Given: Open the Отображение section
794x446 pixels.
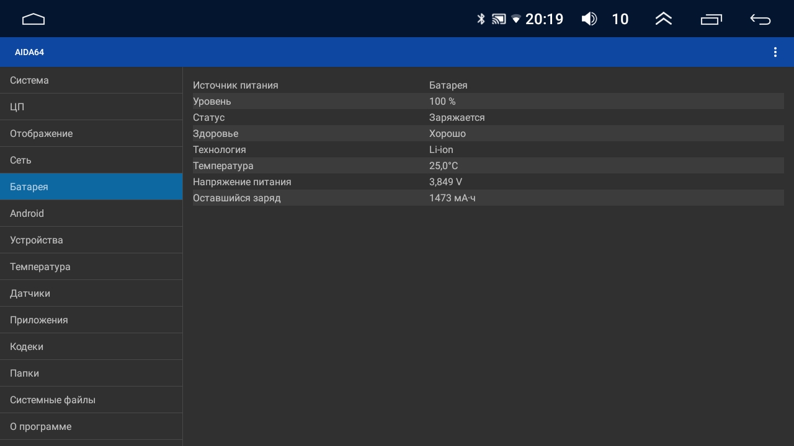Looking at the screenshot, I should coord(91,134).
